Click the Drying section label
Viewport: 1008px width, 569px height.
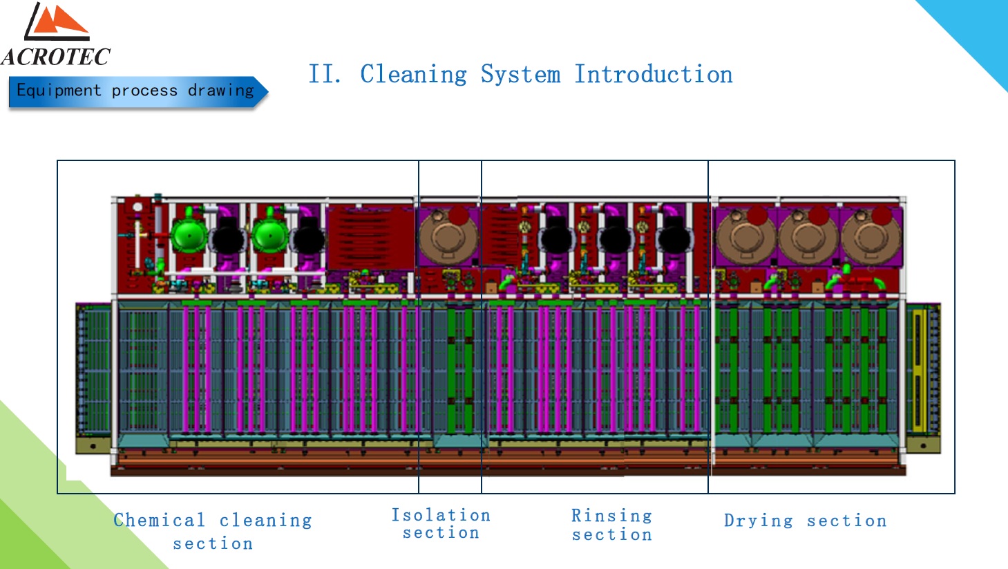click(805, 521)
